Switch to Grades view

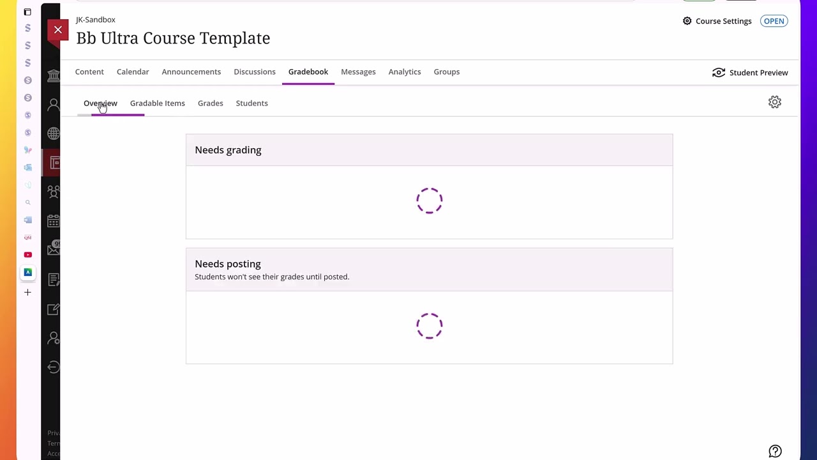211,103
